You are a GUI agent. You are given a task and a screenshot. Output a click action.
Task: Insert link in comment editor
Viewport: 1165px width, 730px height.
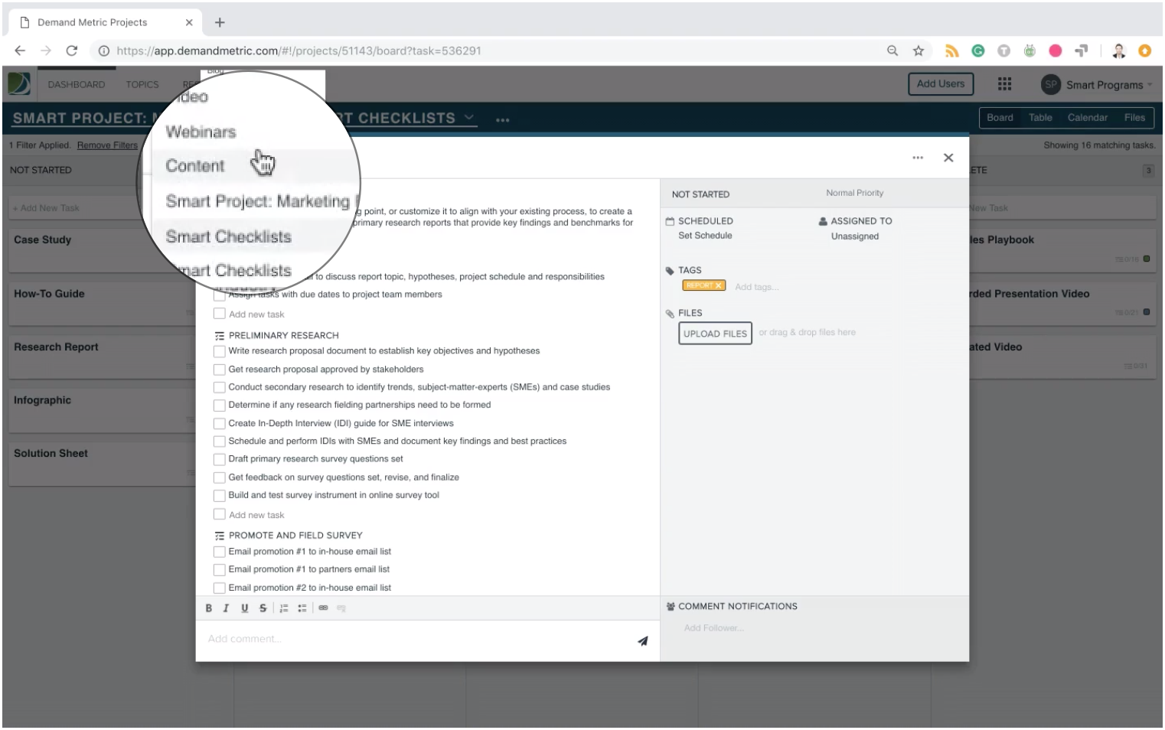point(323,608)
